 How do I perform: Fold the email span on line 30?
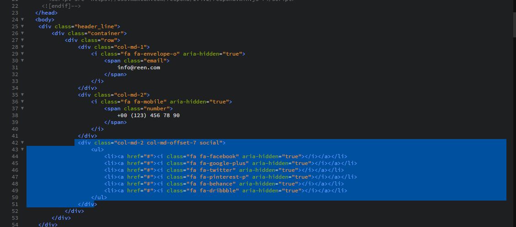pyautogui.click(x=22, y=60)
